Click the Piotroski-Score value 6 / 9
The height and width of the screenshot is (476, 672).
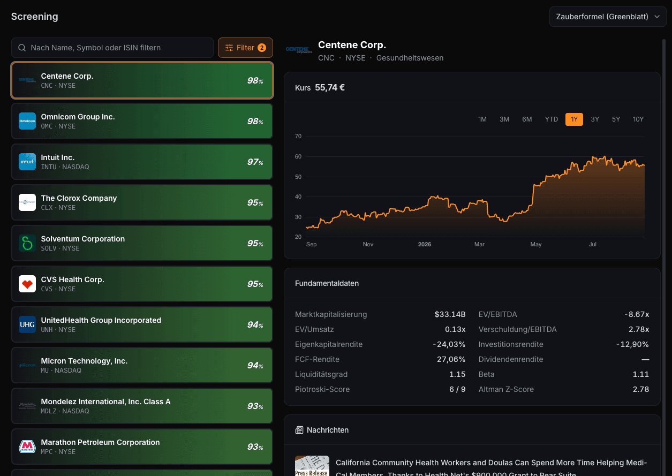457,389
